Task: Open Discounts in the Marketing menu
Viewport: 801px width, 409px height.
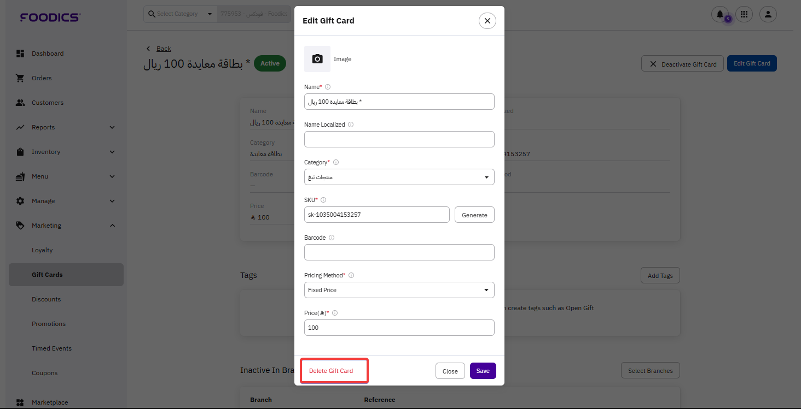Action: (47, 299)
